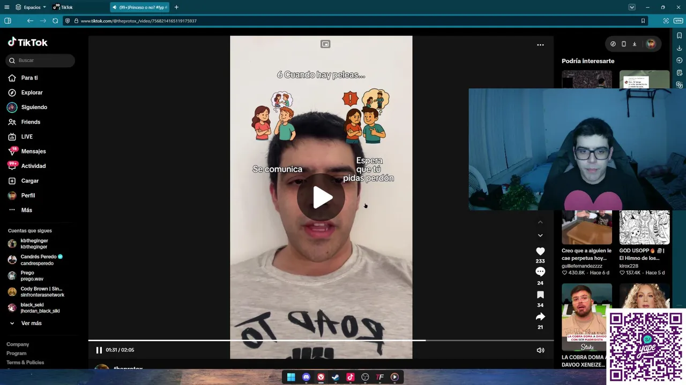The image size is (686, 385).
Task: Focus the Buscar search field
Action: click(41, 60)
